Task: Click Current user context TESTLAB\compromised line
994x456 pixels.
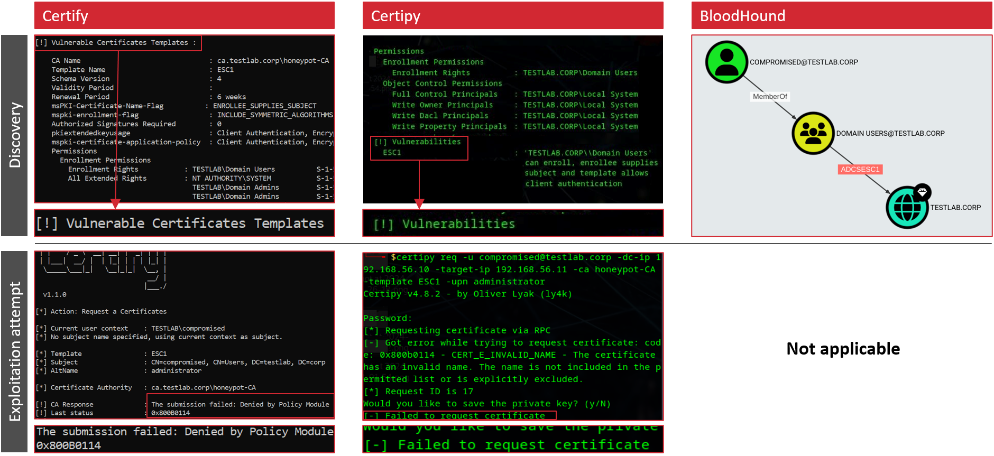Action: [130, 329]
